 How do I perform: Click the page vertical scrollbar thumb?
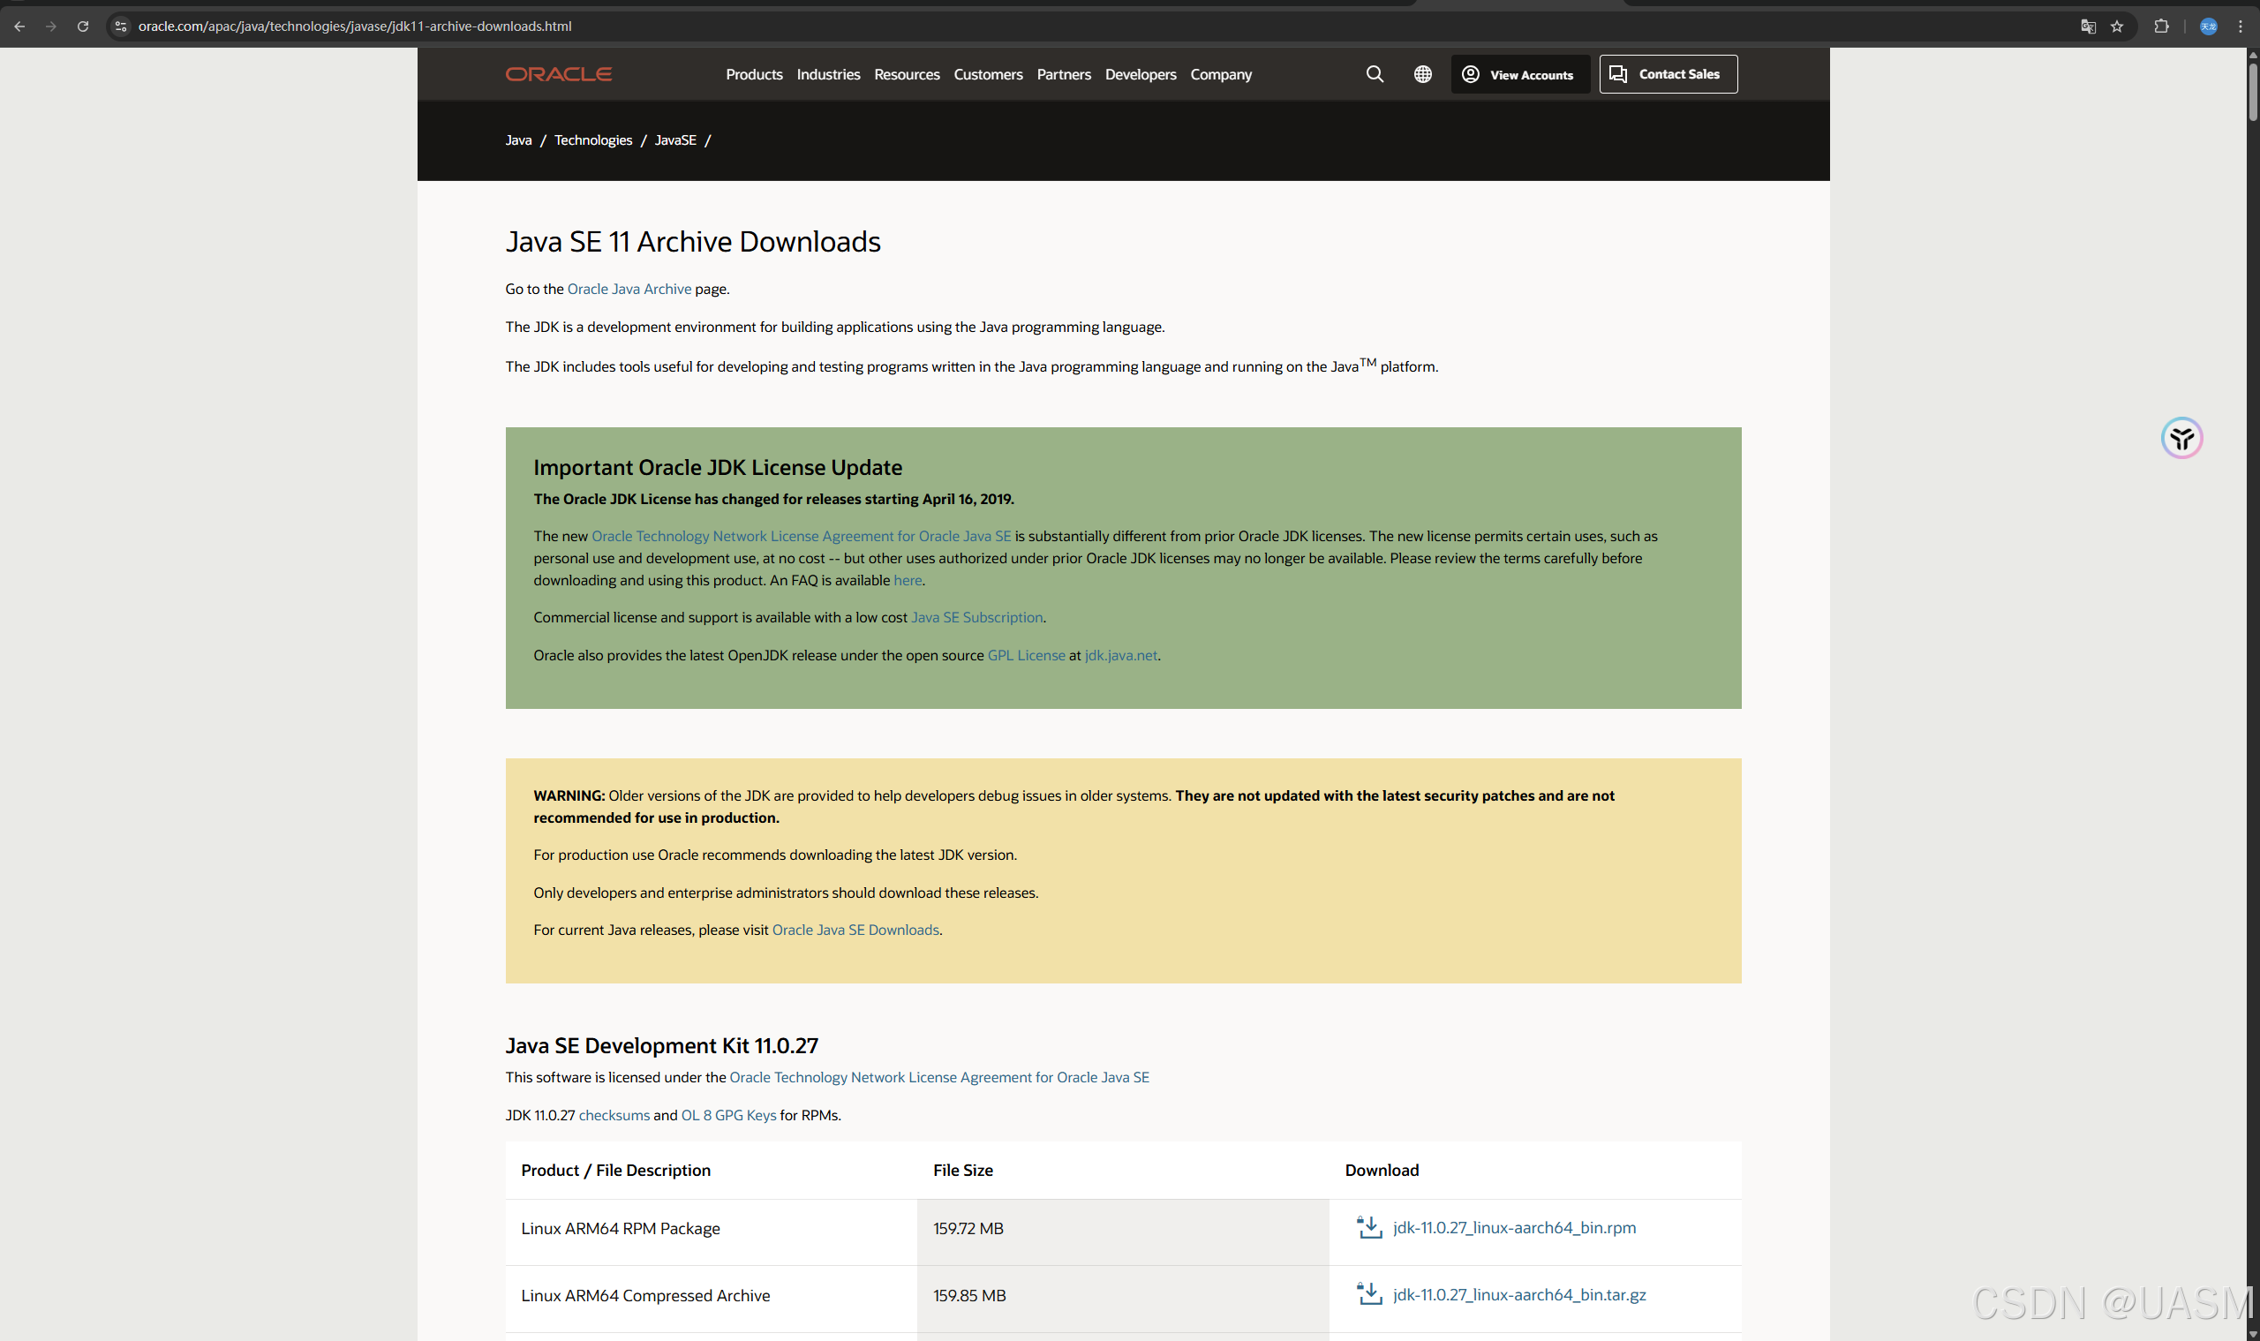(2252, 90)
